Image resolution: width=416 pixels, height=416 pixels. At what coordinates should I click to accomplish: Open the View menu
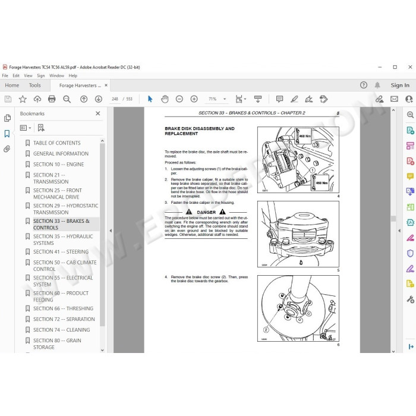(x=28, y=75)
